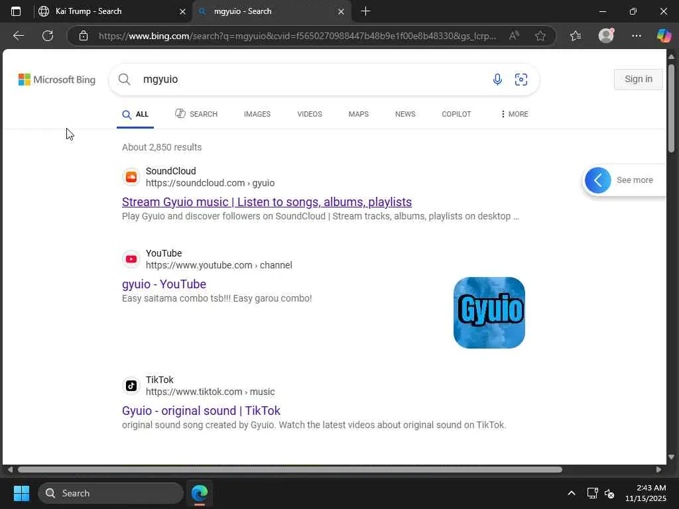The width and height of the screenshot is (679, 509).
Task: Click the vertical scrollbar up arrow
Action: tap(671, 57)
